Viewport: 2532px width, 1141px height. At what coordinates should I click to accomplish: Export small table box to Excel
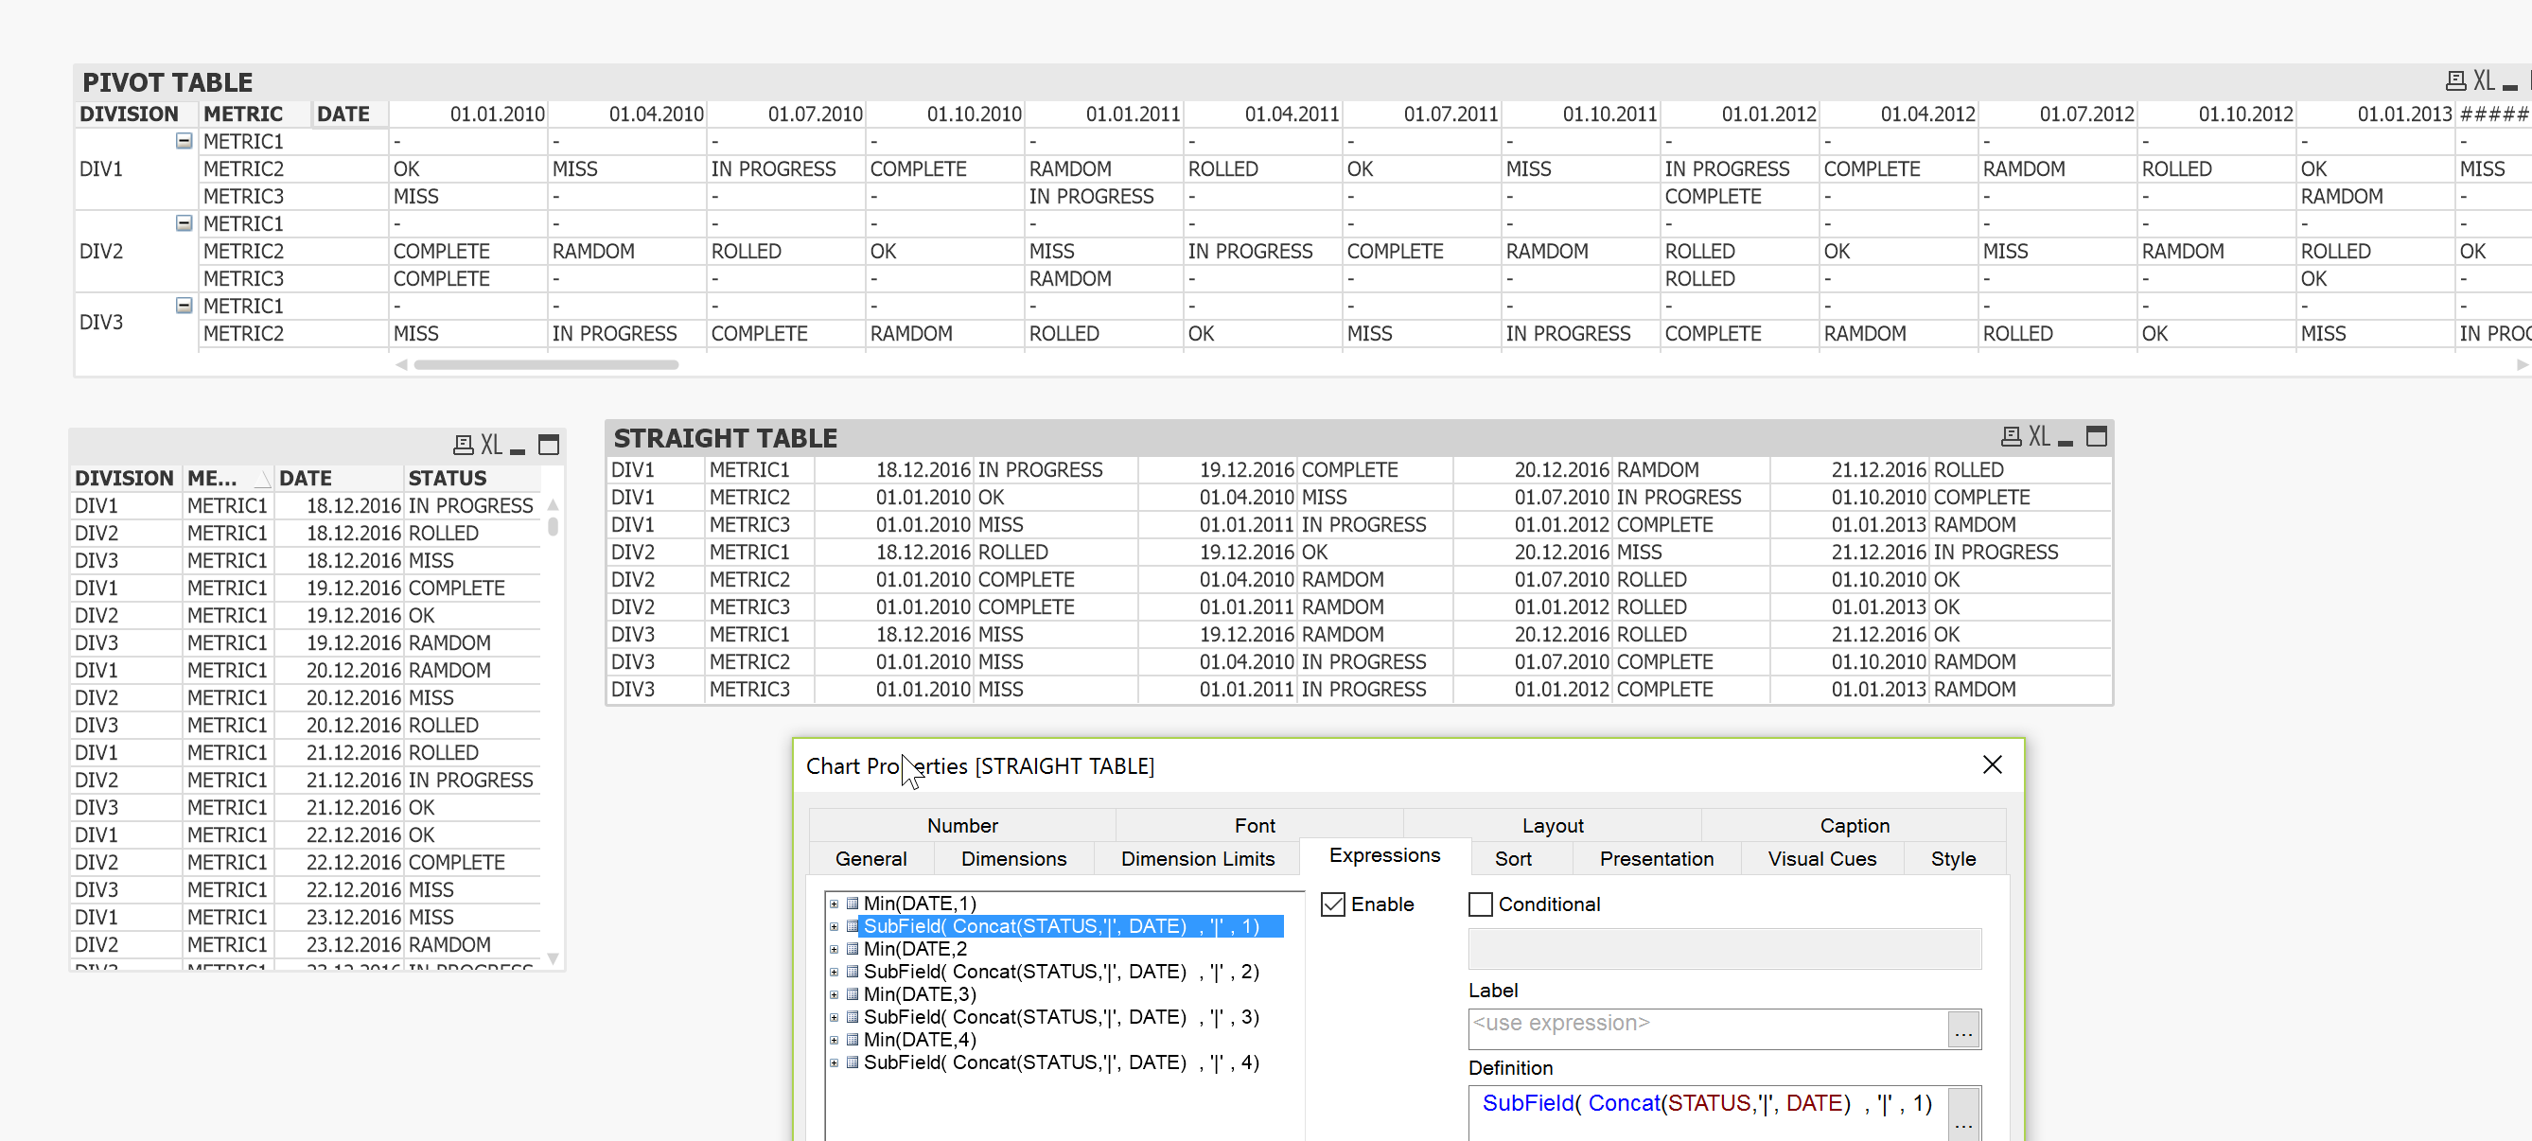click(490, 446)
